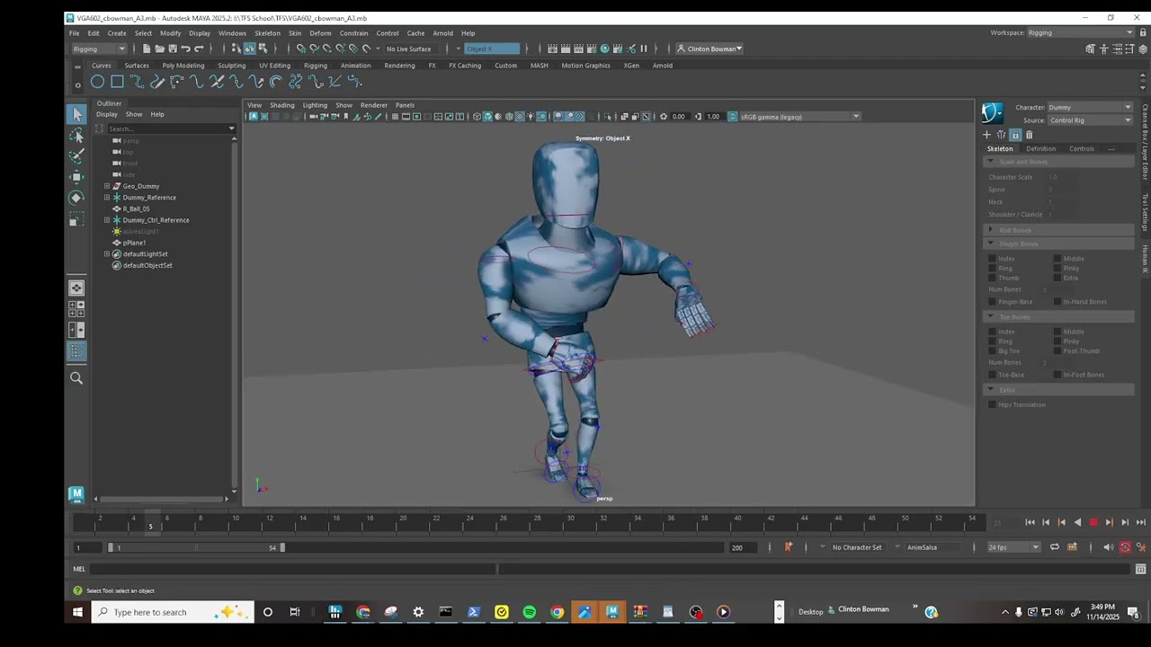Expand Dummy_Ctrl_Reference in the Outliner
Viewport: 1151px width, 647px height.
[107, 220]
